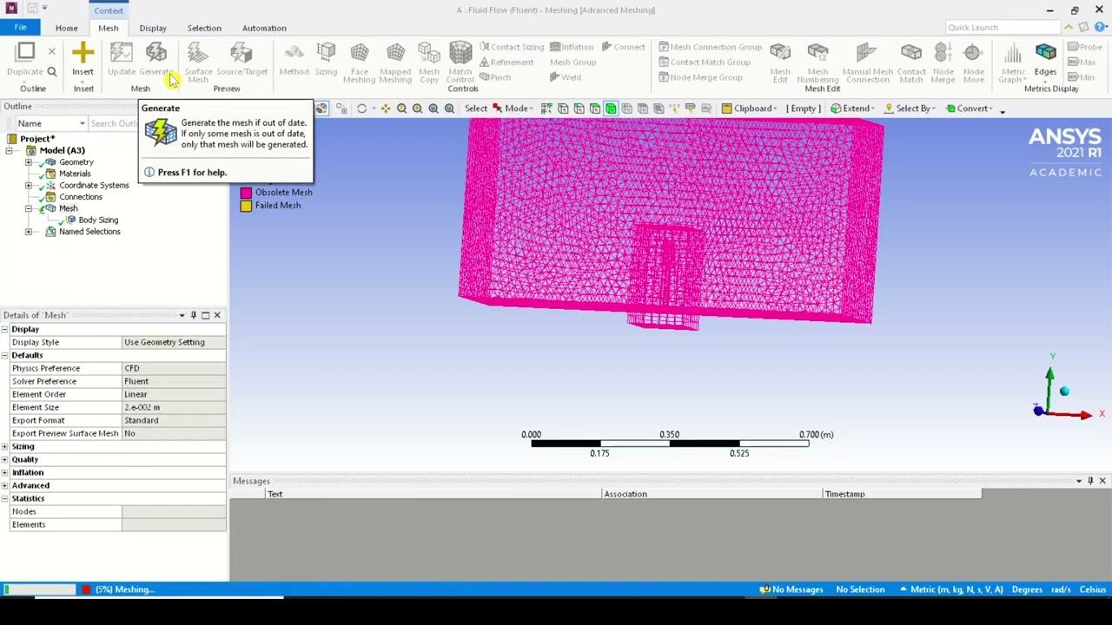Open the Extend dropdown
1112x625 pixels.
(x=853, y=109)
